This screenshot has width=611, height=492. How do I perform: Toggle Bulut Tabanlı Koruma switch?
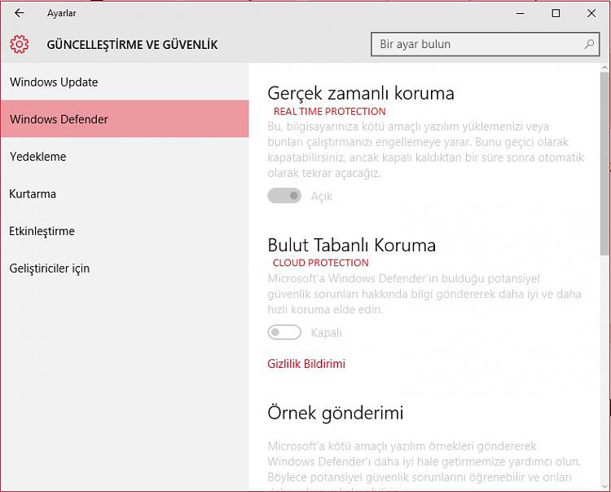[x=284, y=332]
